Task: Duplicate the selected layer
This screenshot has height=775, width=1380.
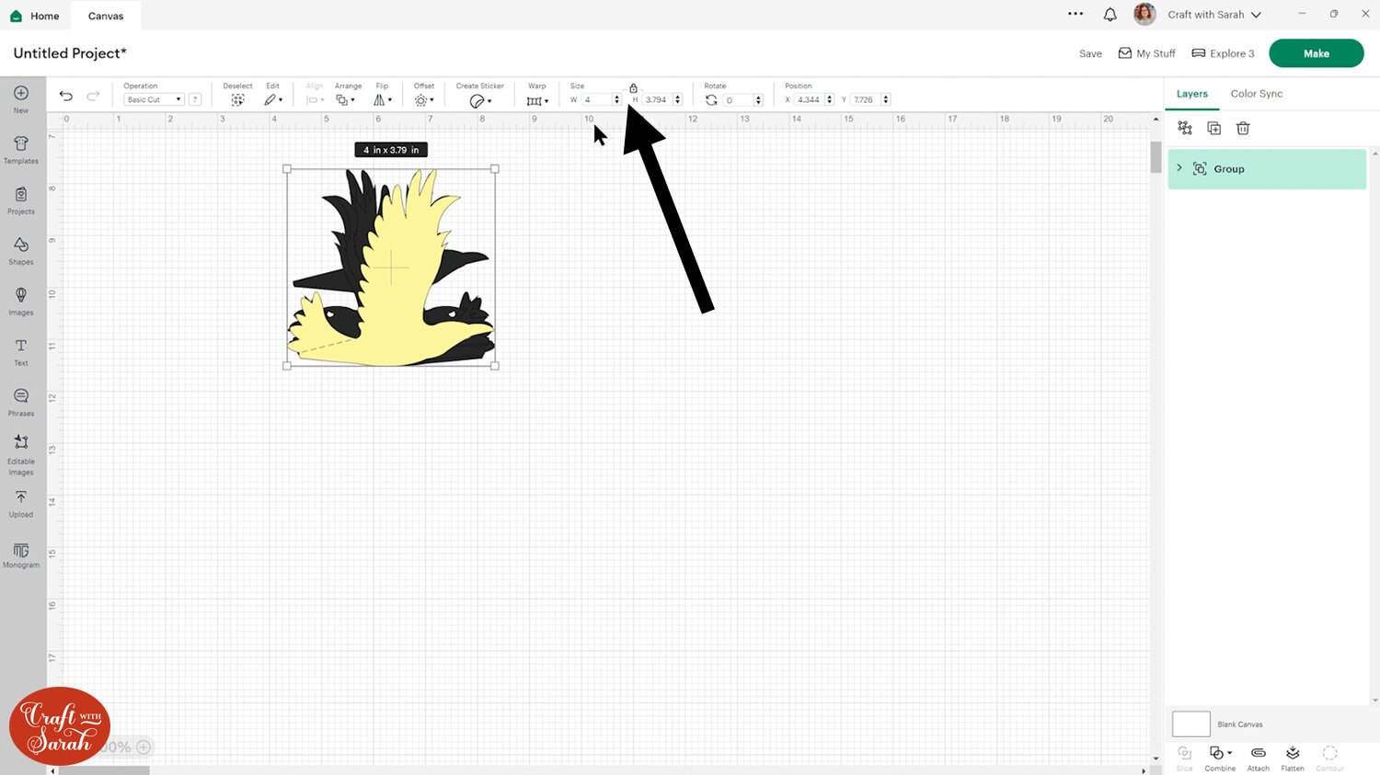Action: 1214,128
